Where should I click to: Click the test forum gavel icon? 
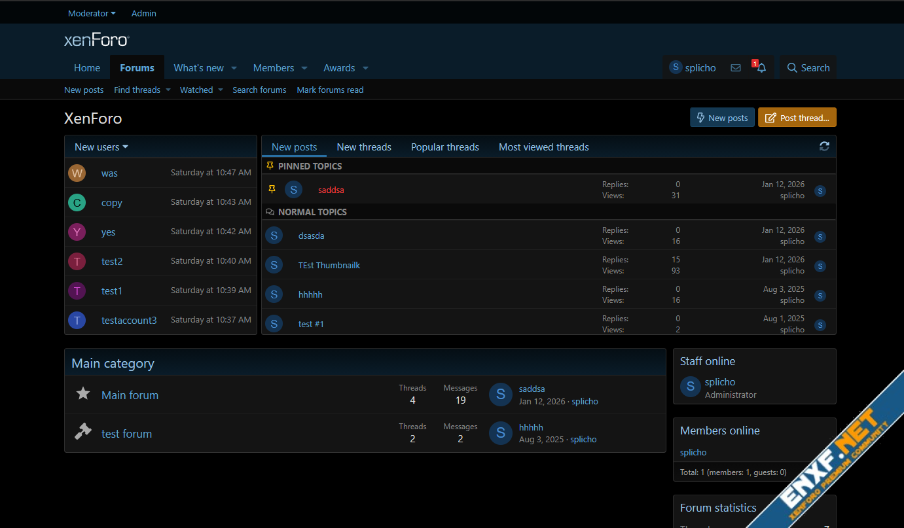tap(83, 432)
